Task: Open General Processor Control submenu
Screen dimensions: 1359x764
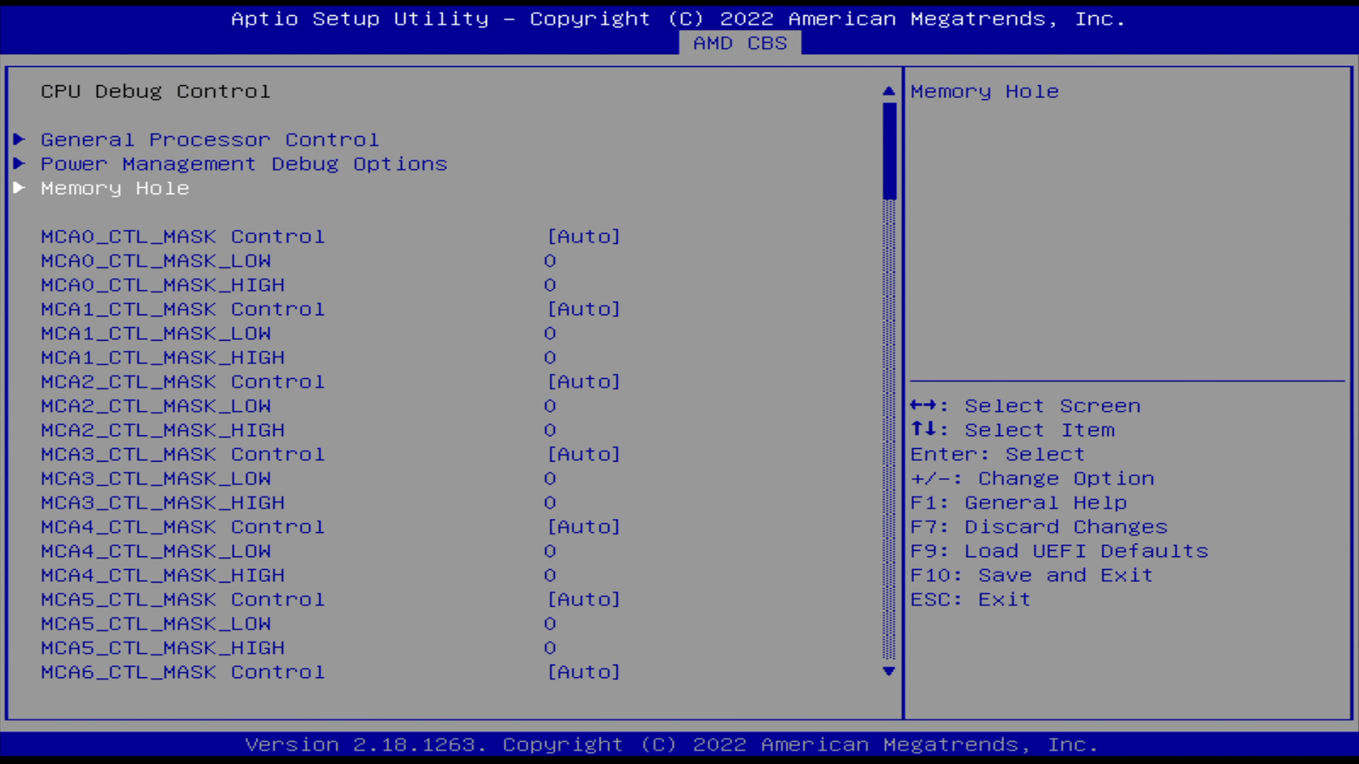Action: click(x=210, y=140)
